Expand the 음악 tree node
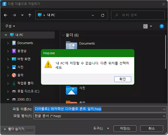Viewport: 168px width, 135px height. point(8,75)
